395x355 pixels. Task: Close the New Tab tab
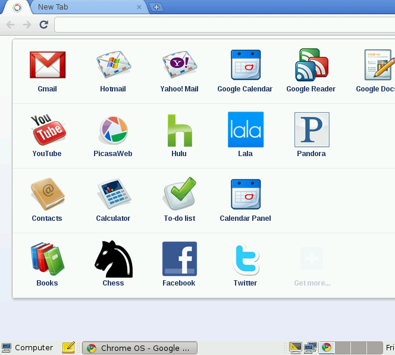[139, 7]
